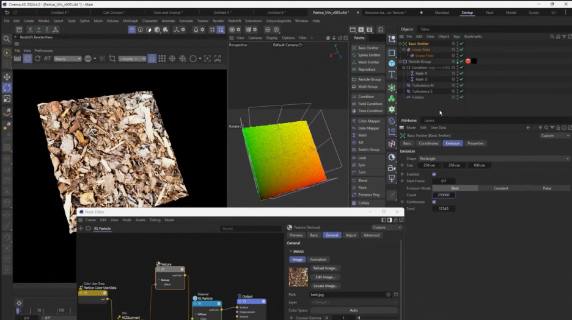Open the Beauty AOV dropdown in RenderView
This screenshot has height=320, width=572.
pos(67,59)
